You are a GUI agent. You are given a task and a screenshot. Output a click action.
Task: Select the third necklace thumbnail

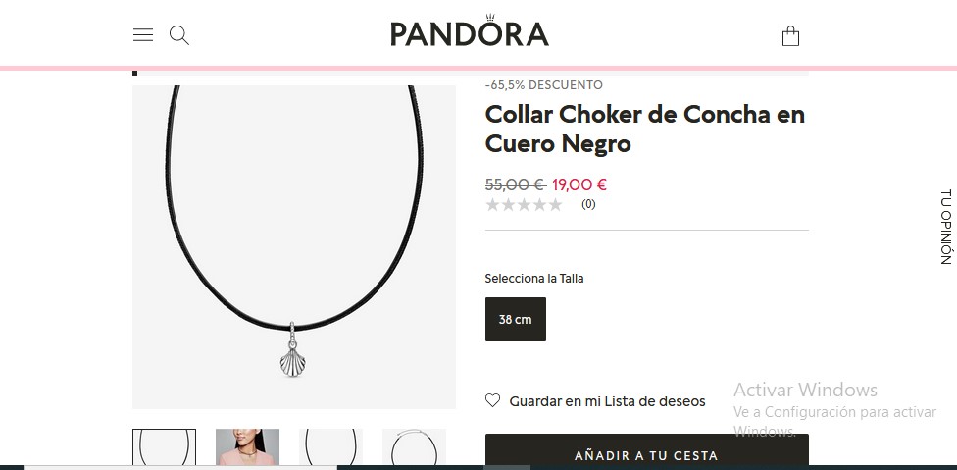coord(330,447)
